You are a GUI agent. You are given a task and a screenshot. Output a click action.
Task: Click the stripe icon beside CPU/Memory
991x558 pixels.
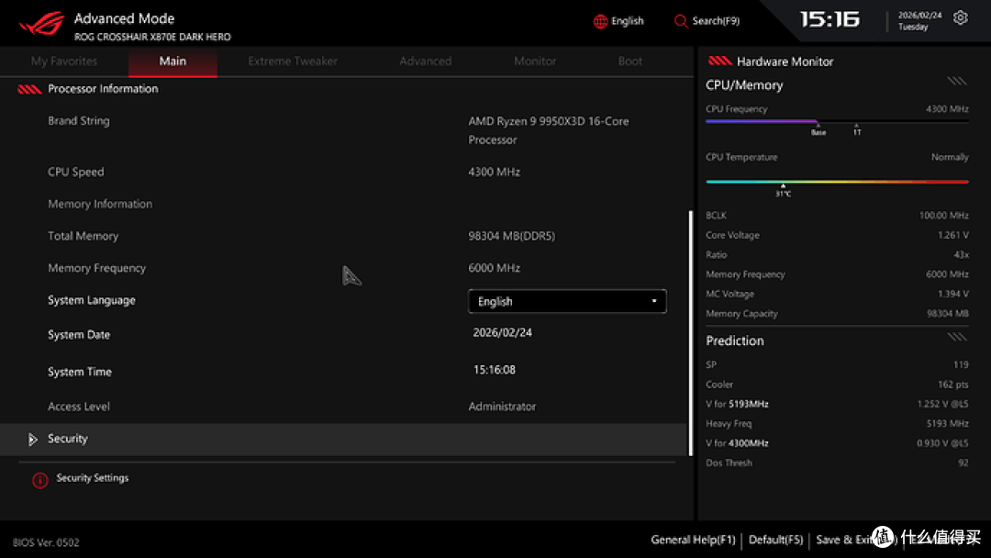click(956, 81)
